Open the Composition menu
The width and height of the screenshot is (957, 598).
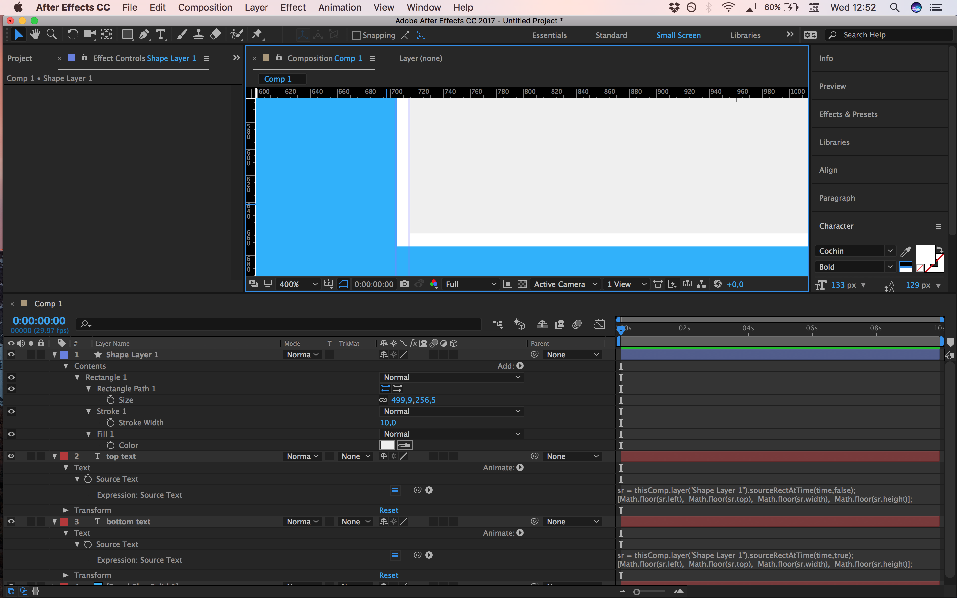click(x=205, y=7)
